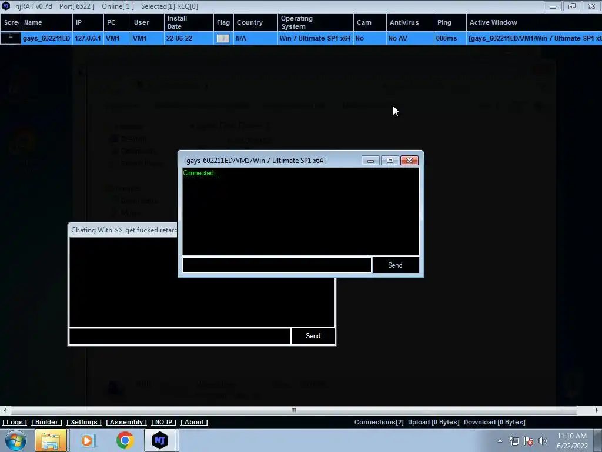Close the front chat window
The image size is (602, 452).
click(x=409, y=160)
